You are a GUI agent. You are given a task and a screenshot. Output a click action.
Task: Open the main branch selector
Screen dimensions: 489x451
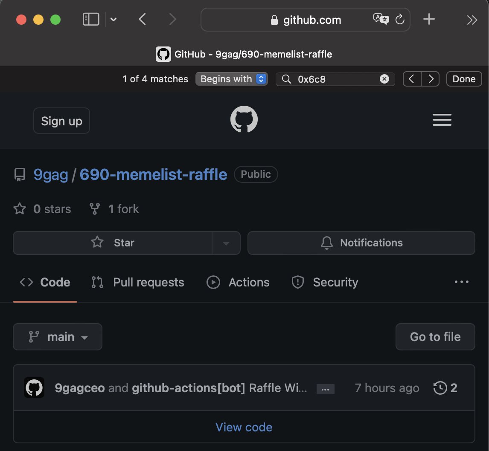[x=58, y=337]
